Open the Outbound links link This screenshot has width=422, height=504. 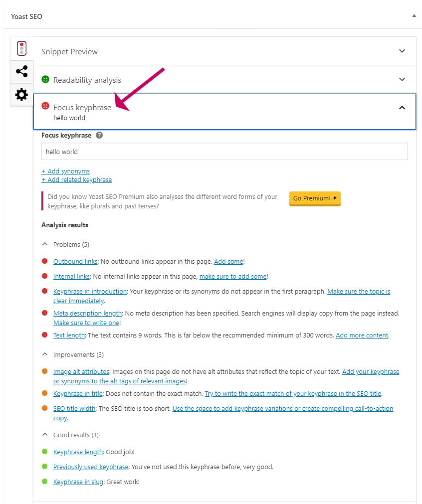tap(75, 262)
